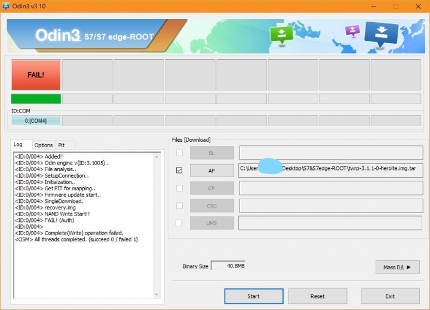Select the 'recovery.img' log line

(x=45, y=208)
